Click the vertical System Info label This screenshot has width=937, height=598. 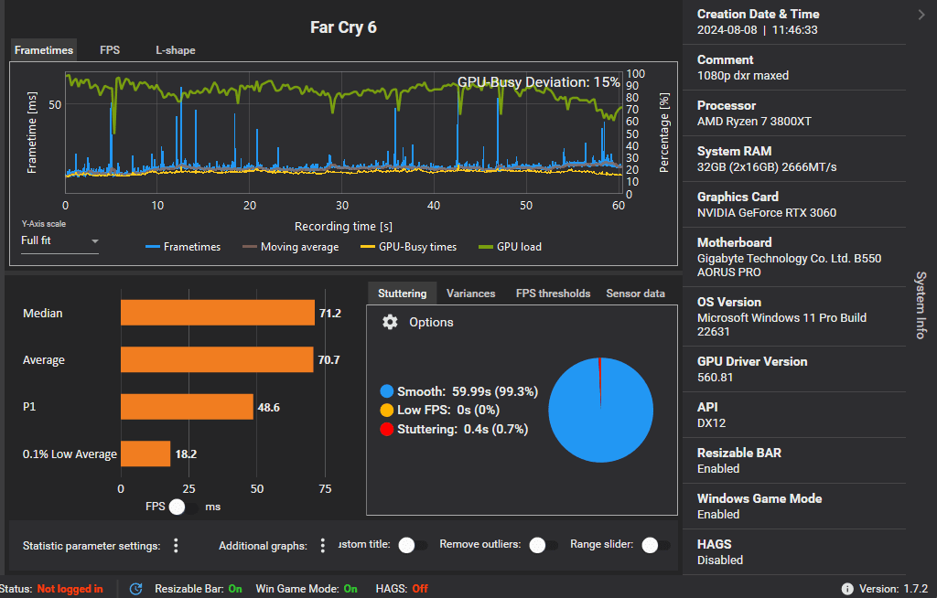[921, 305]
